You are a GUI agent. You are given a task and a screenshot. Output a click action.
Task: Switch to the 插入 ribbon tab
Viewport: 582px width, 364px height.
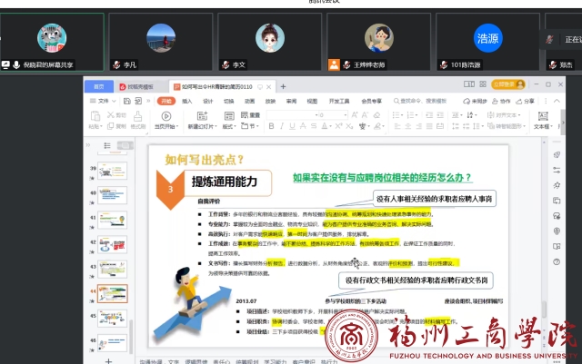pos(187,101)
